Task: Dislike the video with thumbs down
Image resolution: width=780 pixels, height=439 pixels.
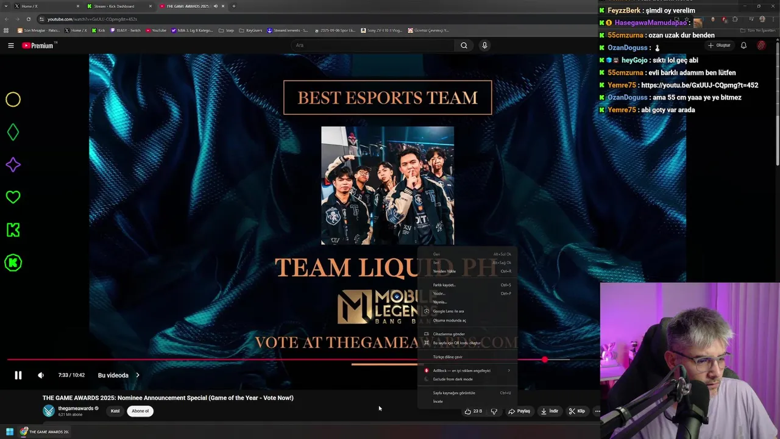Action: pyautogui.click(x=494, y=411)
